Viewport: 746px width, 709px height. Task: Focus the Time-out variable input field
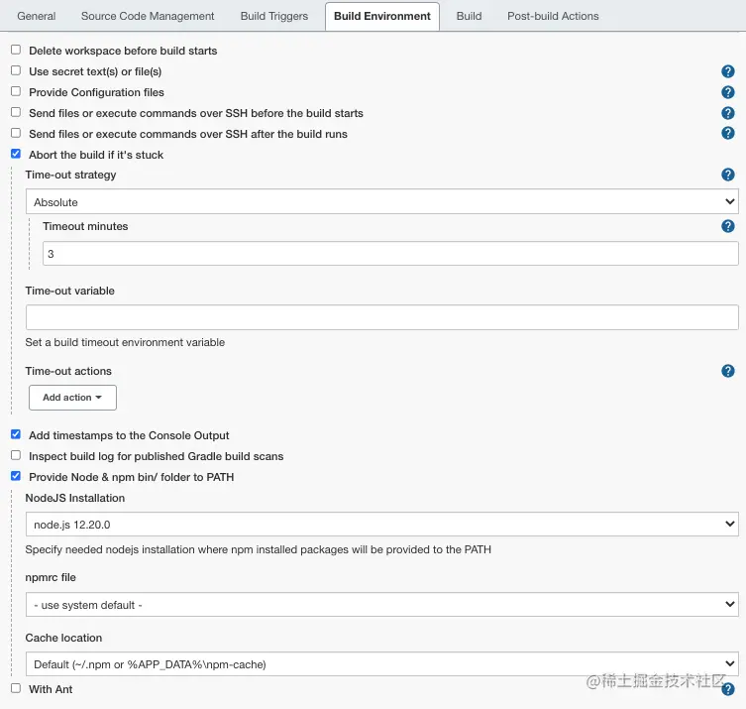pyautogui.click(x=382, y=317)
